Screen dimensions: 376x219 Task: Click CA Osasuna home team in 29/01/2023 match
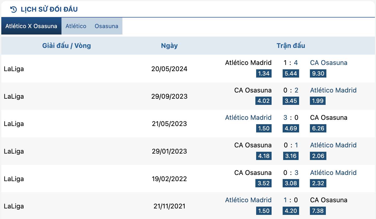(253, 145)
